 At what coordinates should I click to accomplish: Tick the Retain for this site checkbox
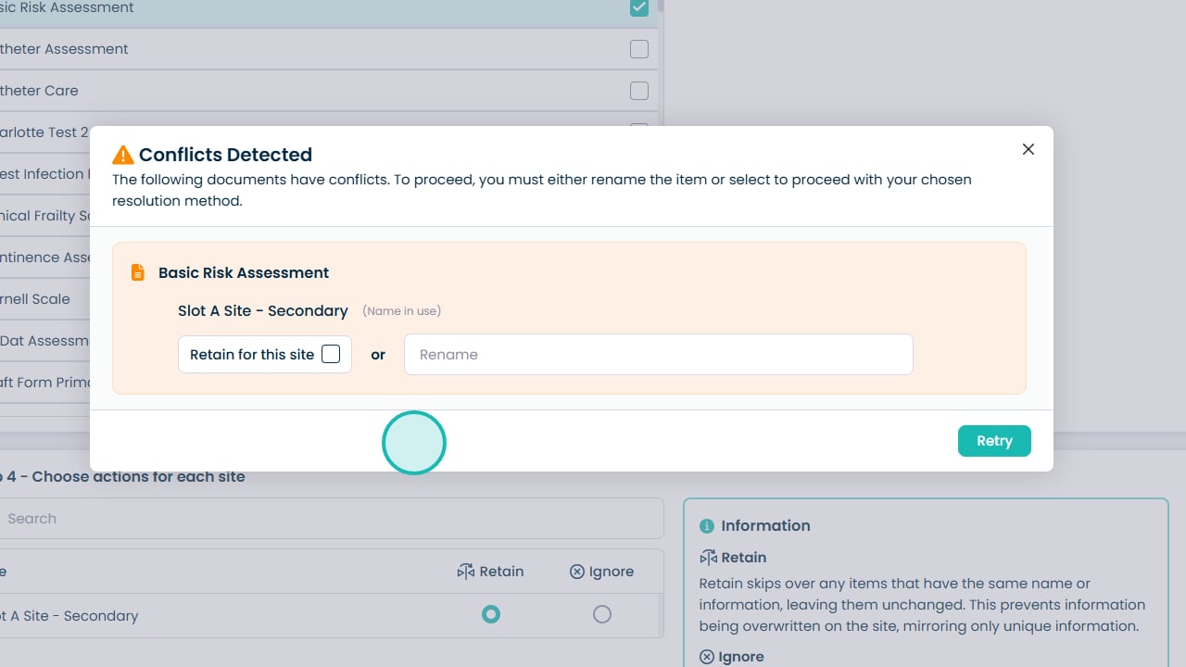[331, 354]
